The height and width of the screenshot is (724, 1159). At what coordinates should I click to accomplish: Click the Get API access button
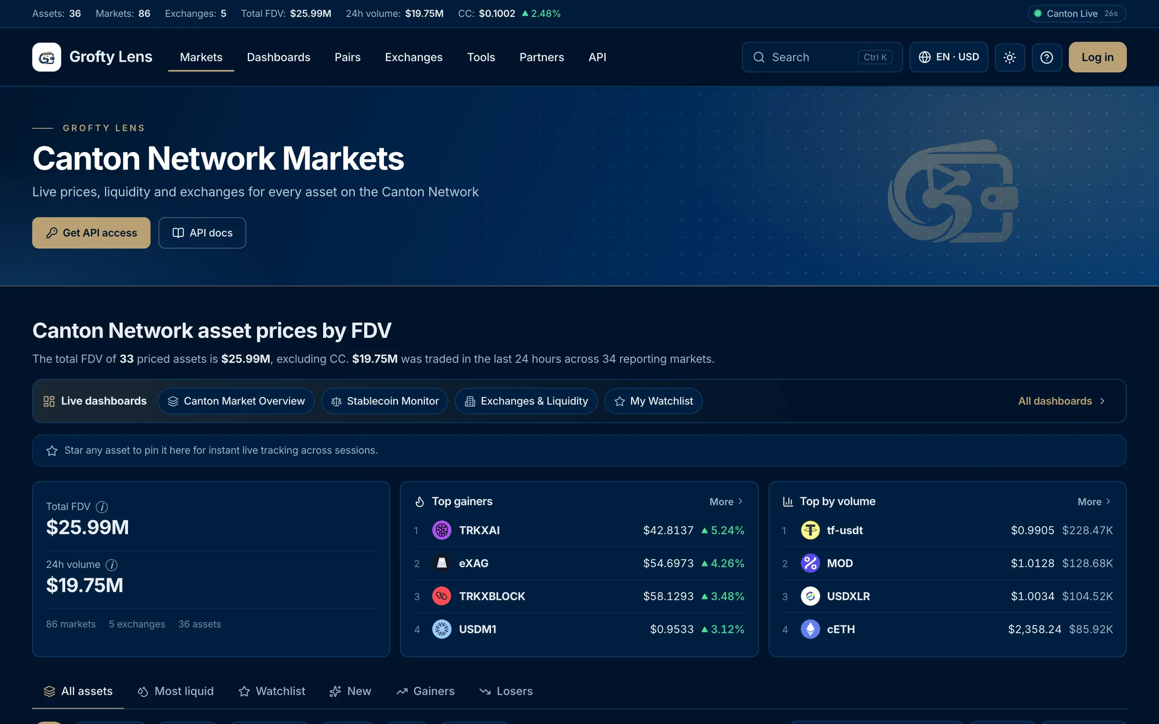91,233
